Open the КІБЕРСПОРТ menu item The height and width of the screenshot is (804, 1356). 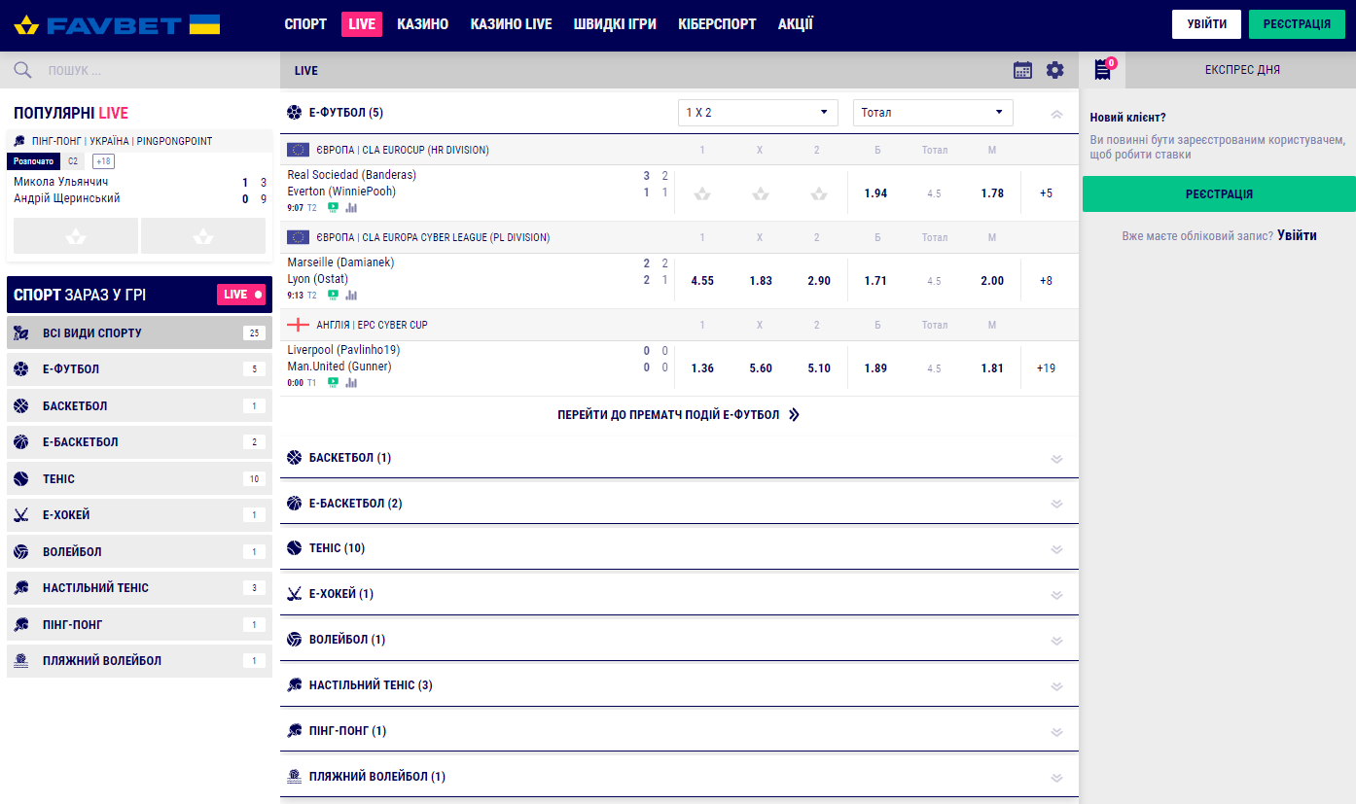(717, 24)
